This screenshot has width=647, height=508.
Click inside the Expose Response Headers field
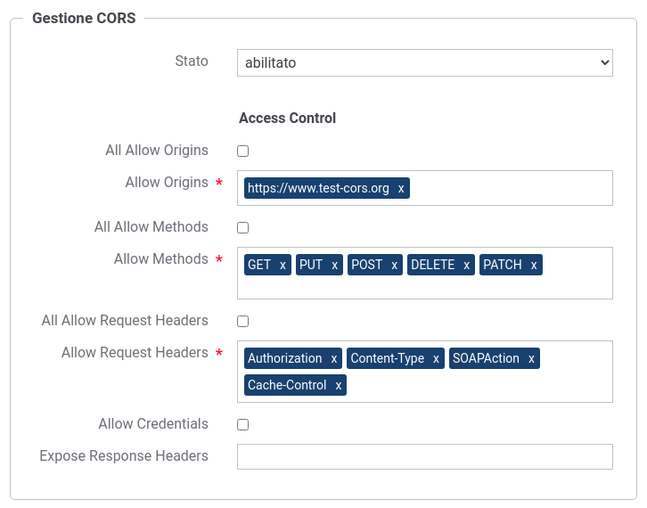click(x=425, y=457)
